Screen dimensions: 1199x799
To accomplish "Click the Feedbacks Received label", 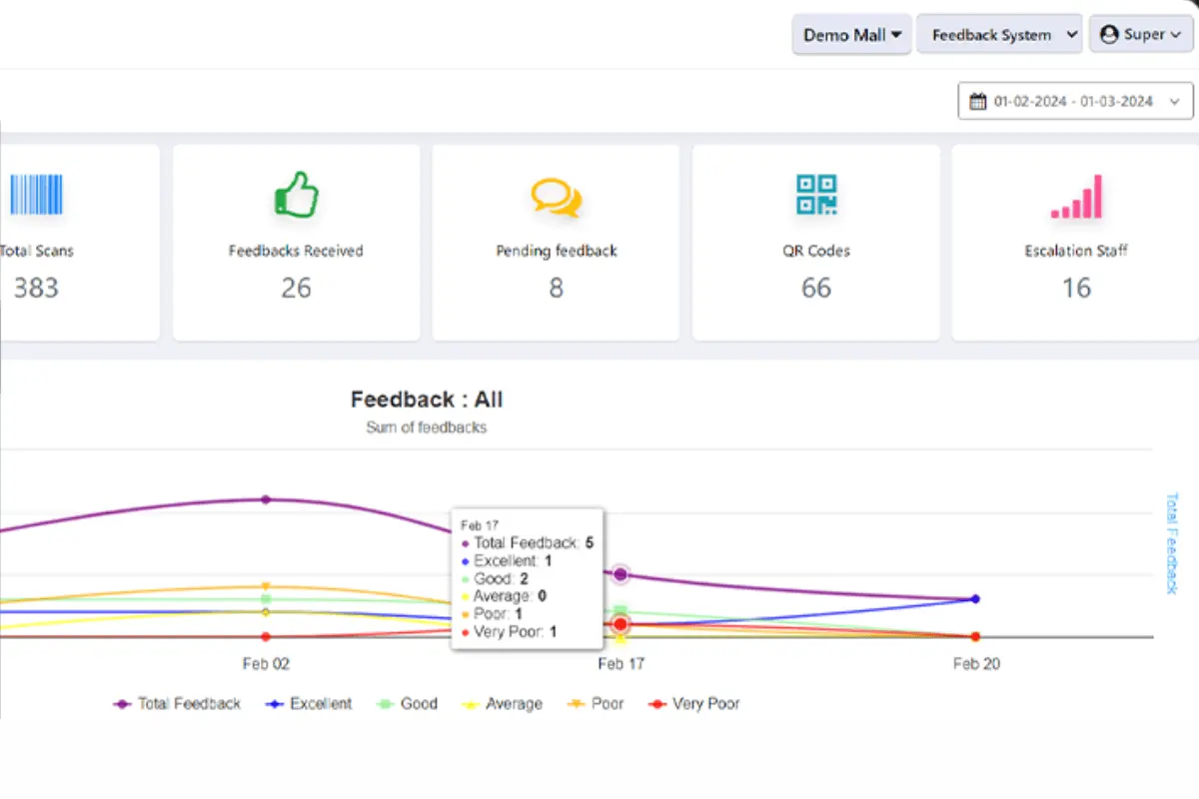I will (x=296, y=251).
